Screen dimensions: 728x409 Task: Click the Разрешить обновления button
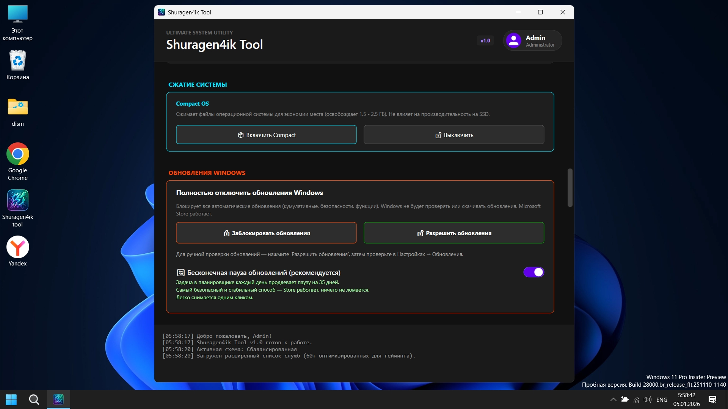click(453, 233)
